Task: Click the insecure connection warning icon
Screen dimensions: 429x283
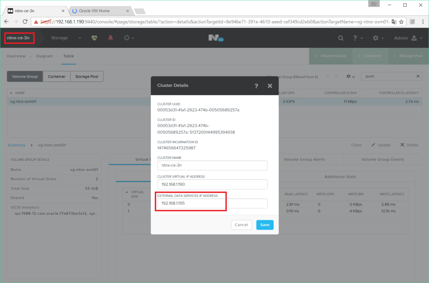Action: pyautogui.click(x=36, y=22)
